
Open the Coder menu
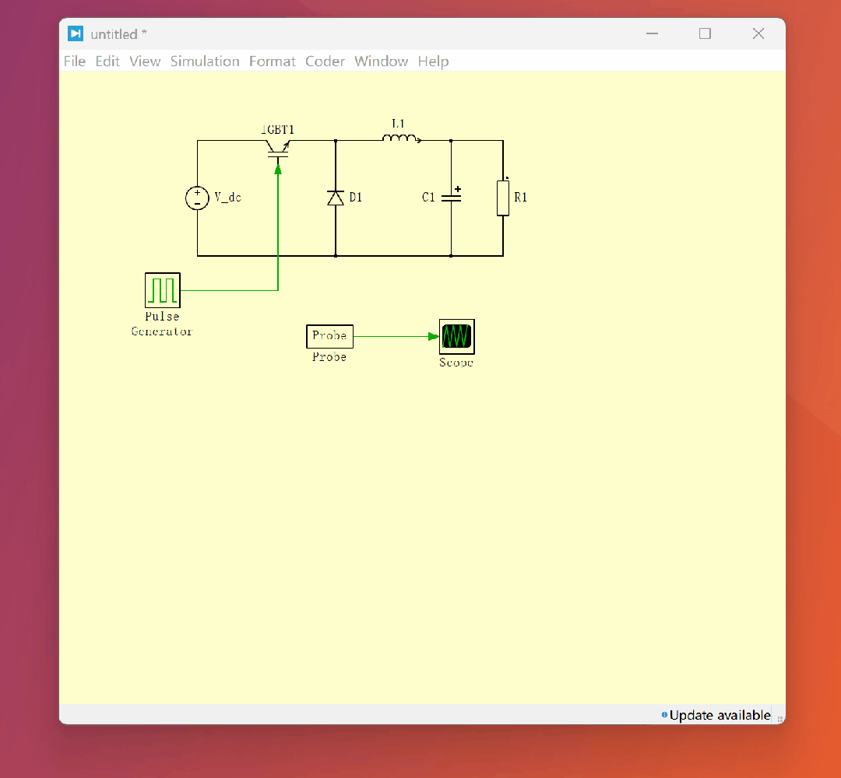point(325,61)
